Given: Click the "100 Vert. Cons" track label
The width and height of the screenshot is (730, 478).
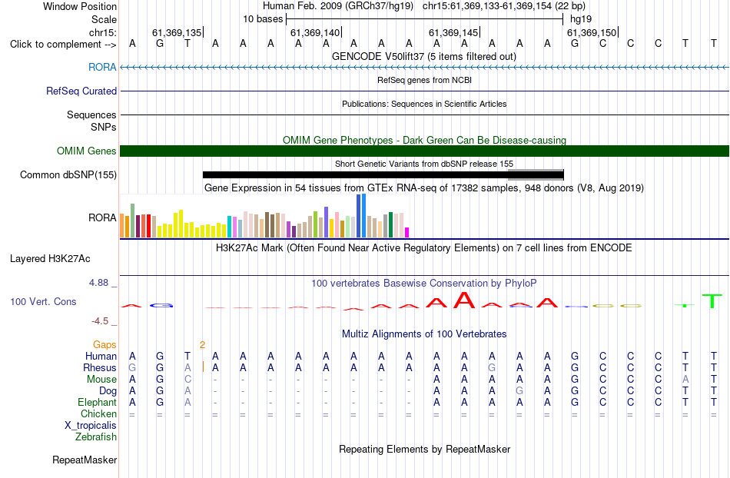Looking at the screenshot, I should [43, 301].
